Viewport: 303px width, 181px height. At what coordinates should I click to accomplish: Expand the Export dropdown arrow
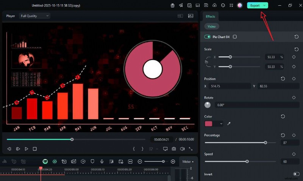[264, 5]
